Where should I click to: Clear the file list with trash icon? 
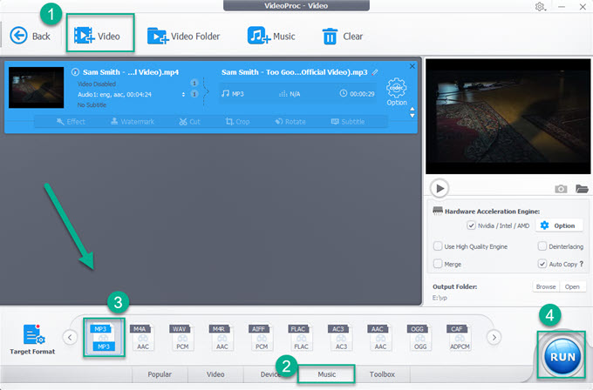(342, 37)
